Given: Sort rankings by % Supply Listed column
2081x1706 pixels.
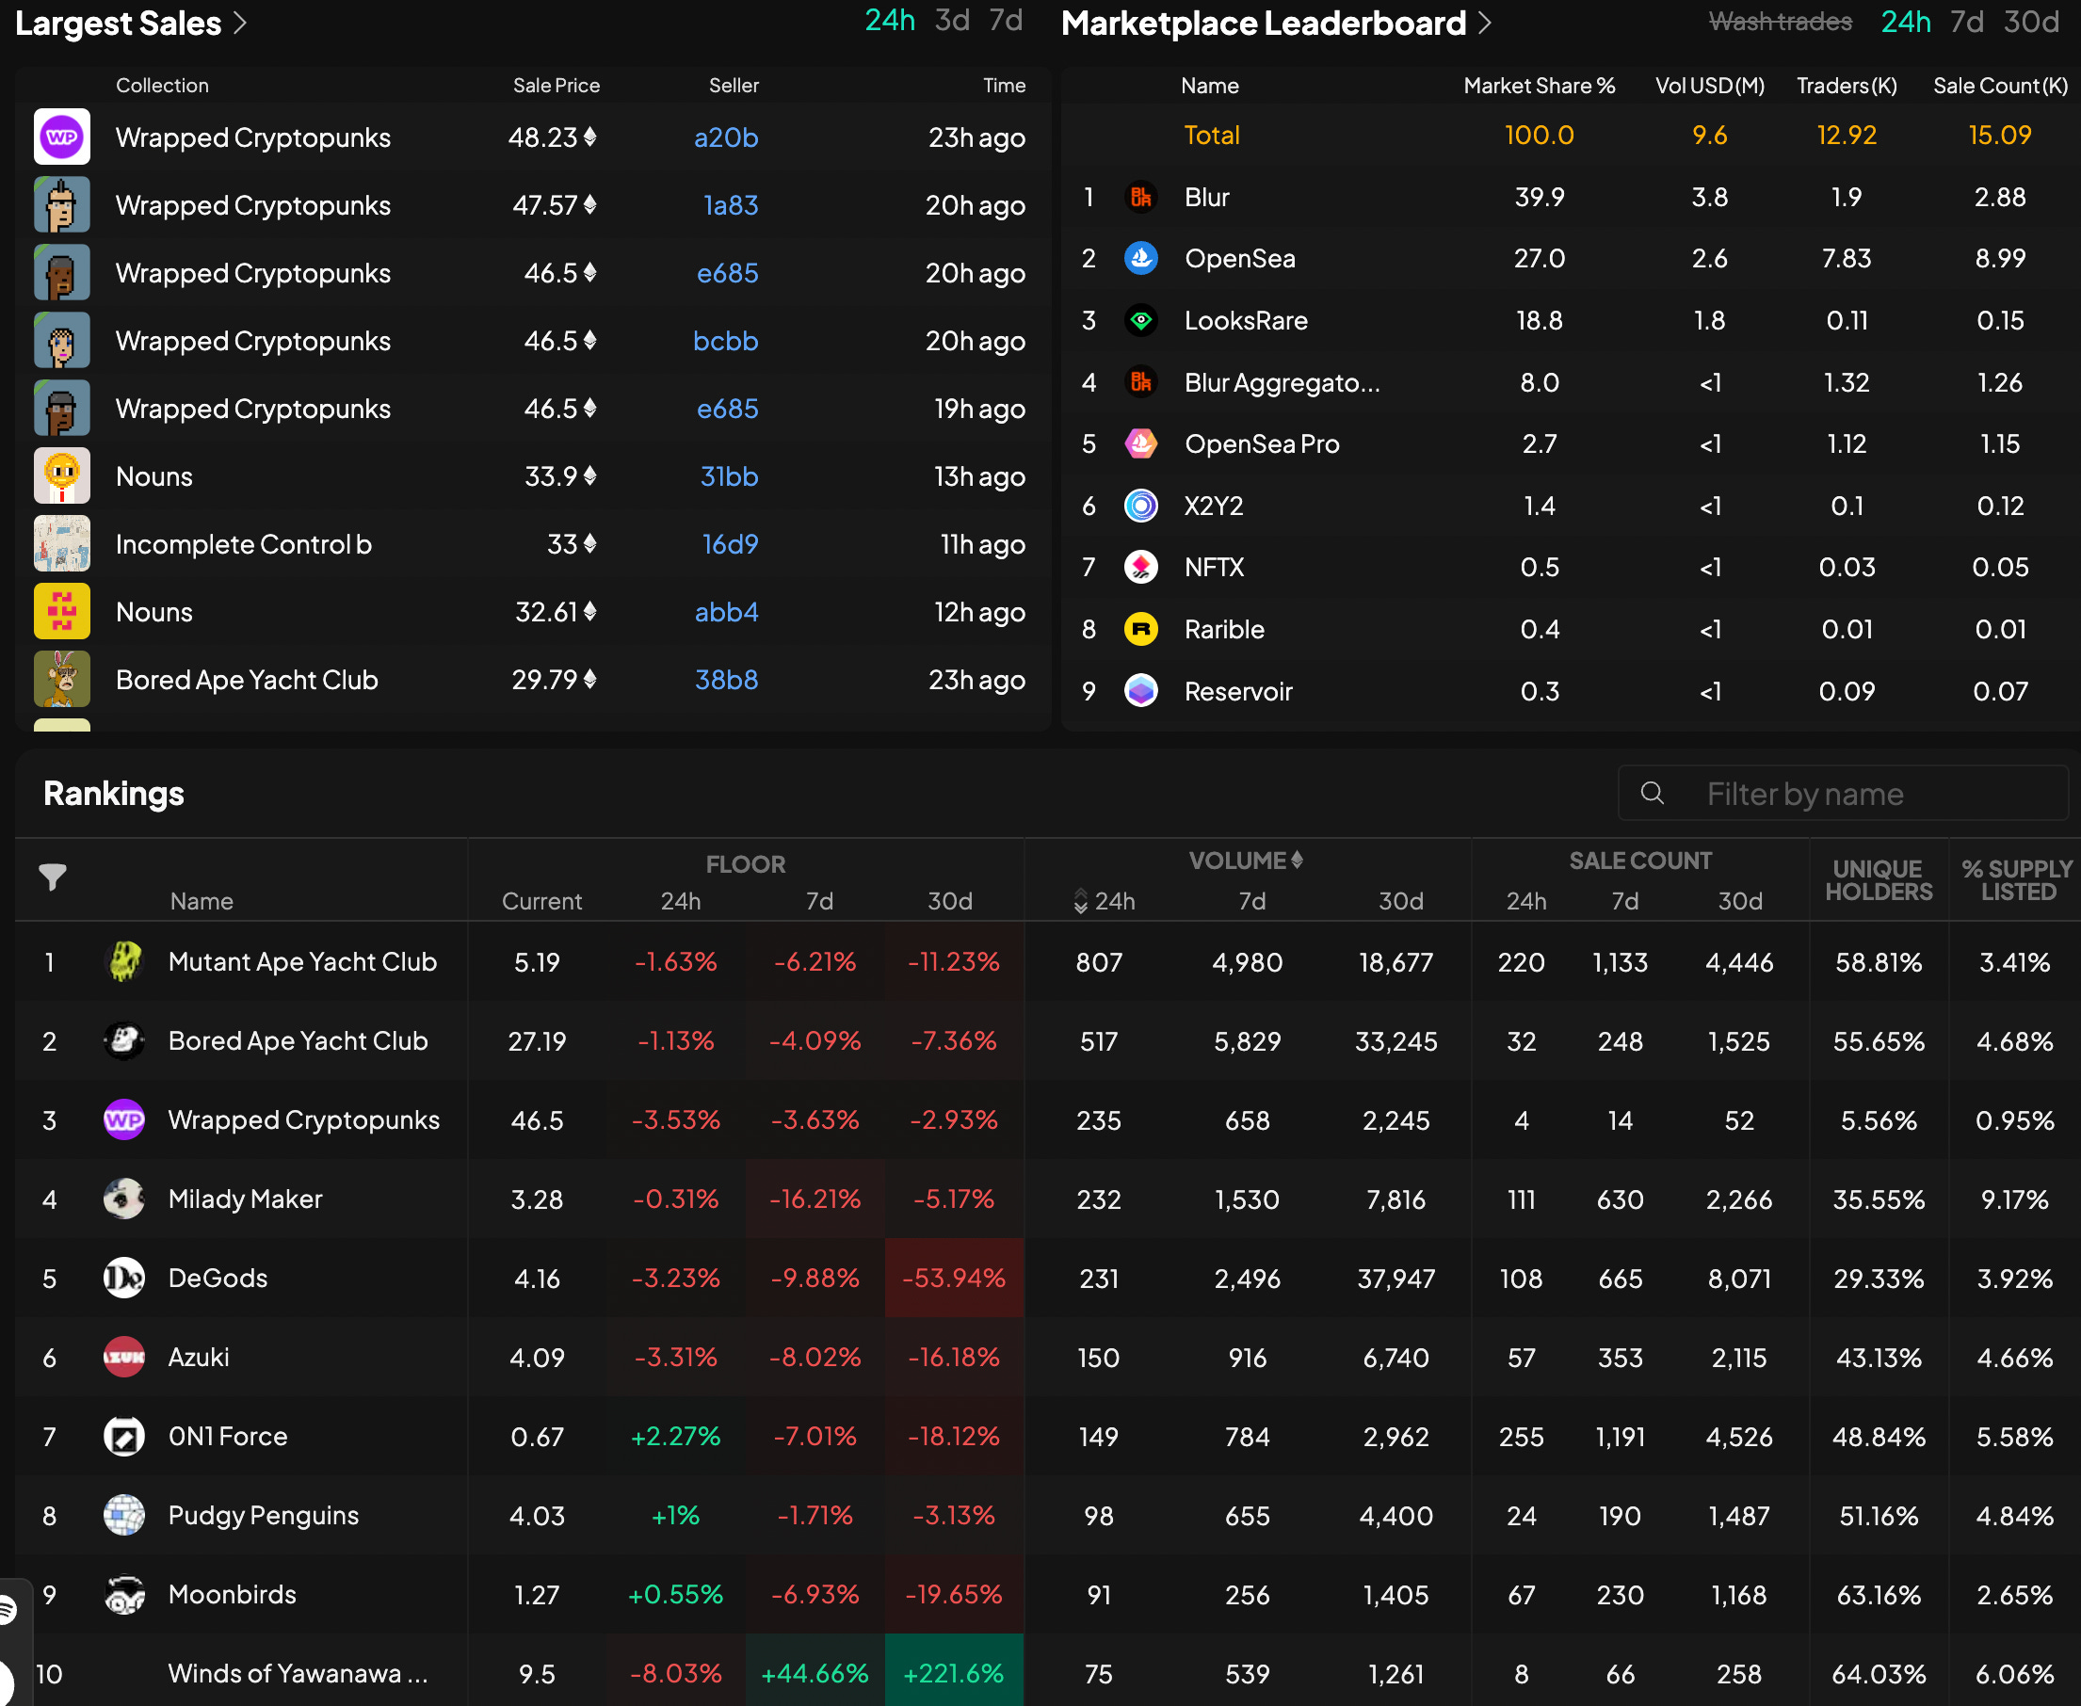Looking at the screenshot, I should tap(2017, 880).
